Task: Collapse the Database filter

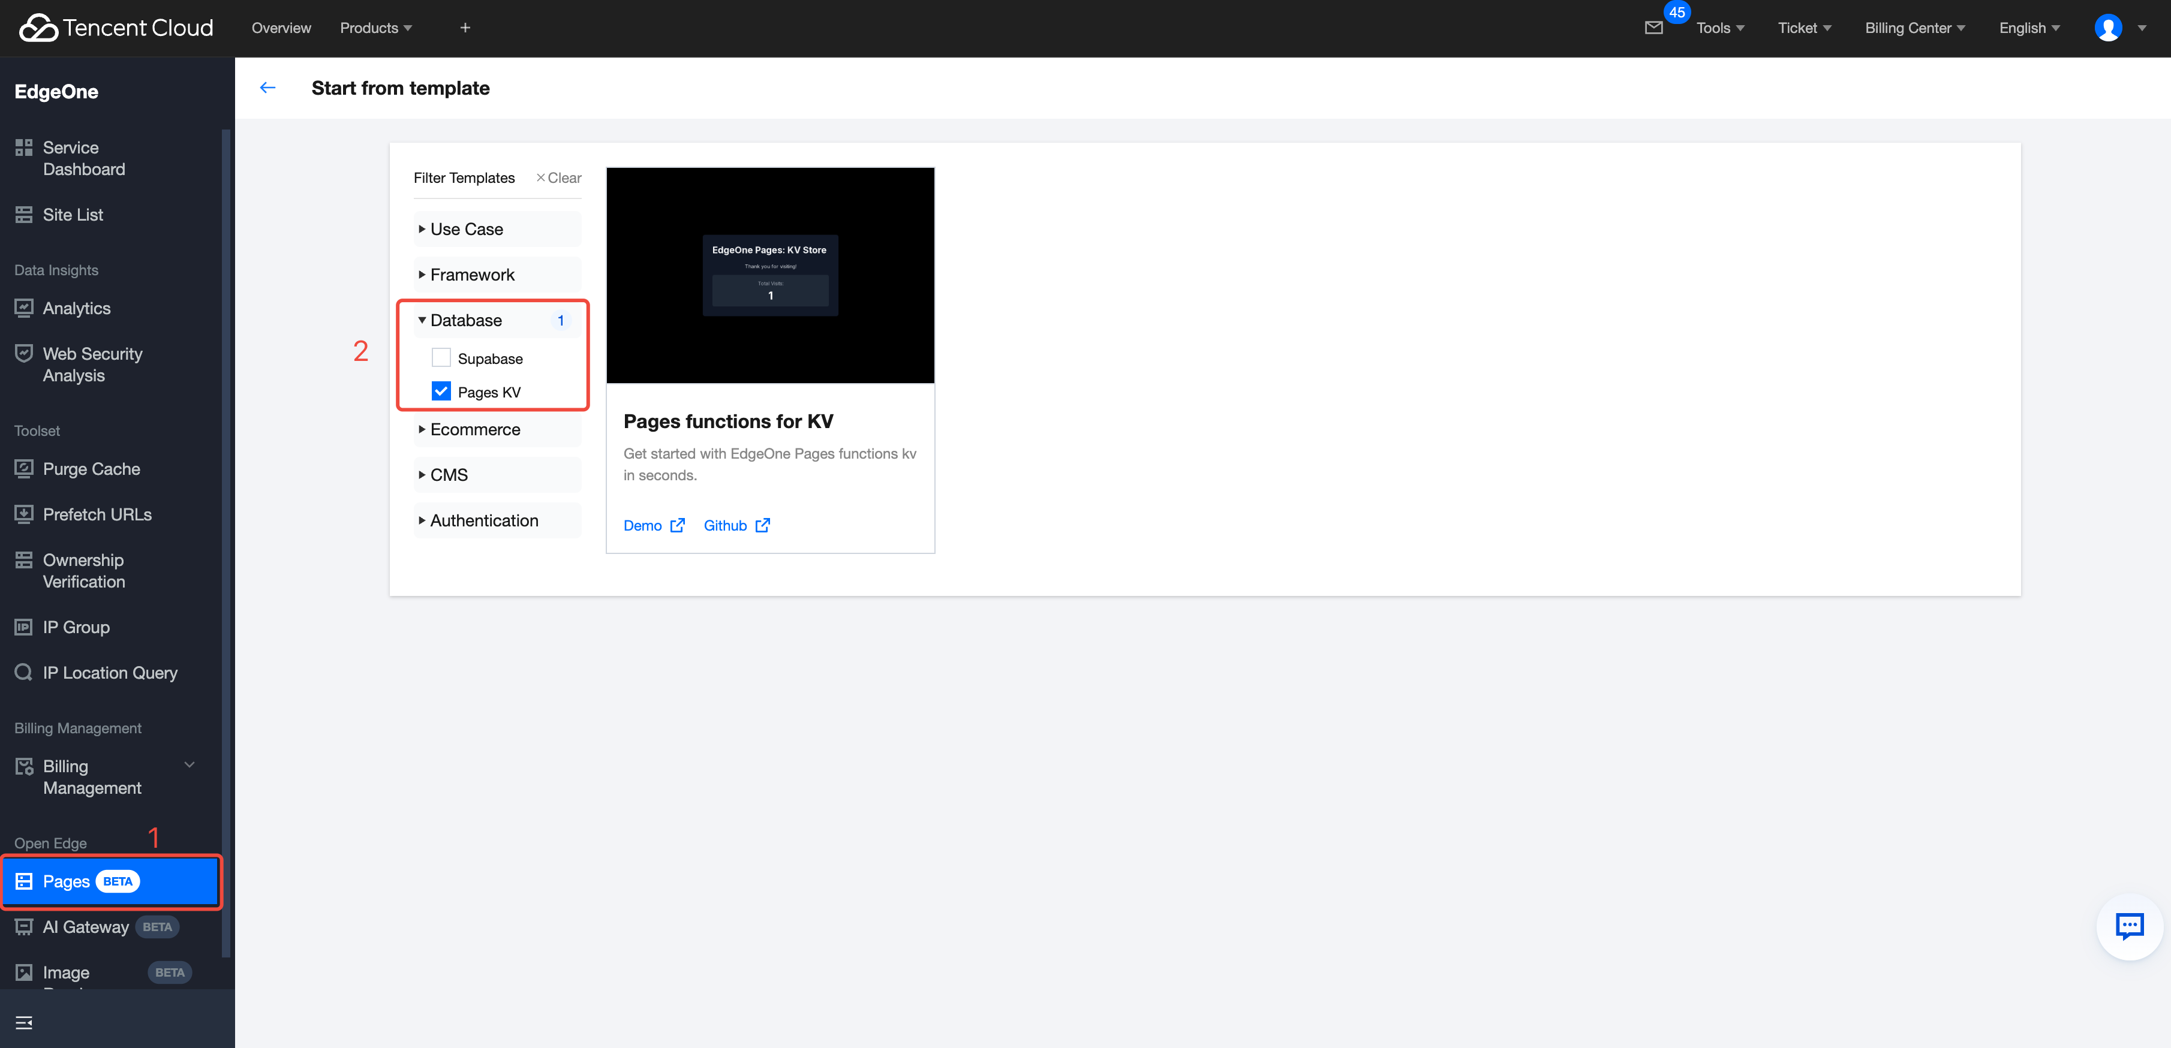Action: coord(497,320)
